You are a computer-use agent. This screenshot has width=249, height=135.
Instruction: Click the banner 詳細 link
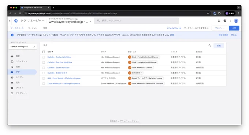(x=172, y=35)
